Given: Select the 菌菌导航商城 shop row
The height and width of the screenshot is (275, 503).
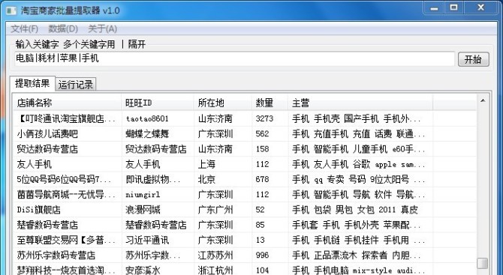Looking at the screenshot, I should click(245, 195).
